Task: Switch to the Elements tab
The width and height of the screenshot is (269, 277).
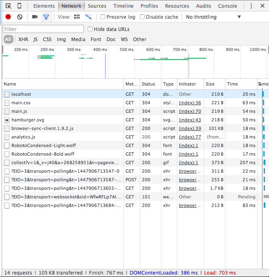Action: click(44, 6)
